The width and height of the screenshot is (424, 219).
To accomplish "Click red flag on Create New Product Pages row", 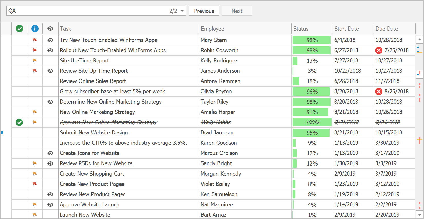I will pyautogui.click(x=35, y=184).
